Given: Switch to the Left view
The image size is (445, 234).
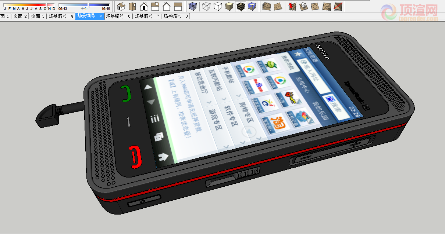Looking at the screenshot, I should coord(178,6).
